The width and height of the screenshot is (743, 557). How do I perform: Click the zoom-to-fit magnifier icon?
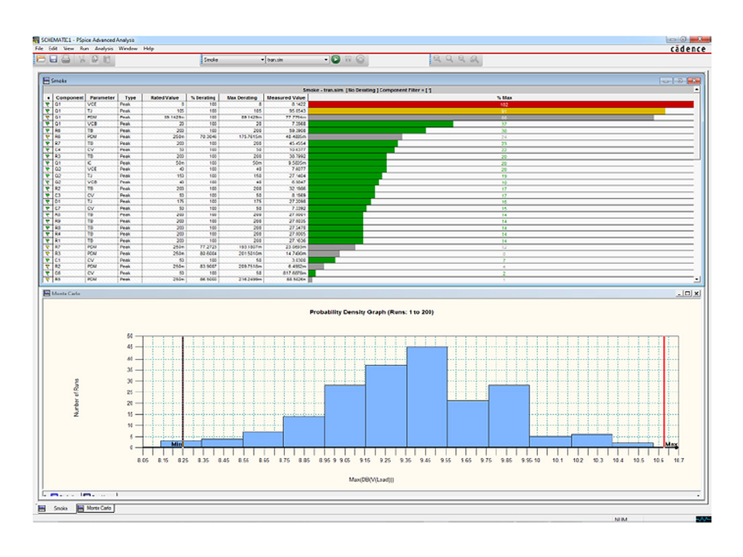point(437,60)
